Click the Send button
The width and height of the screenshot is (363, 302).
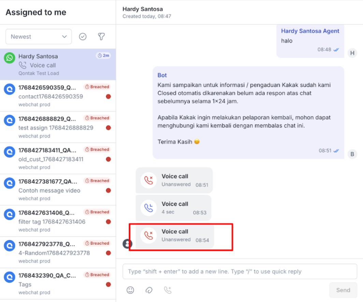click(343, 290)
